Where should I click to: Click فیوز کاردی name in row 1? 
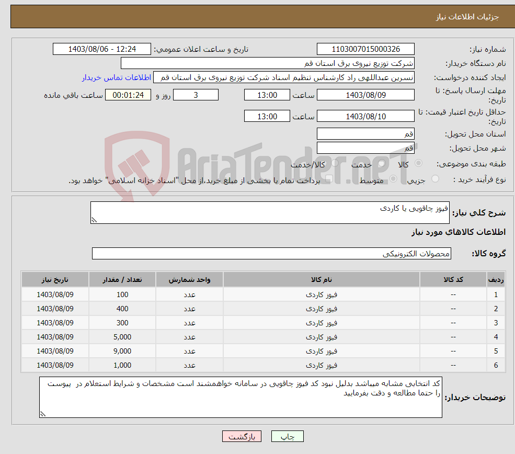[x=322, y=294]
